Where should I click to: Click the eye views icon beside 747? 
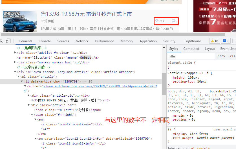point(157,21)
